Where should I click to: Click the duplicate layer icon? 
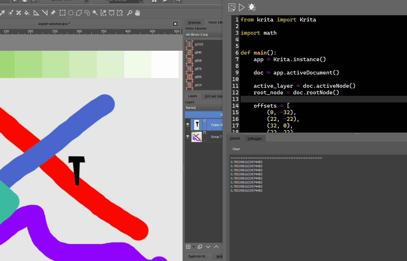(x=200, y=246)
